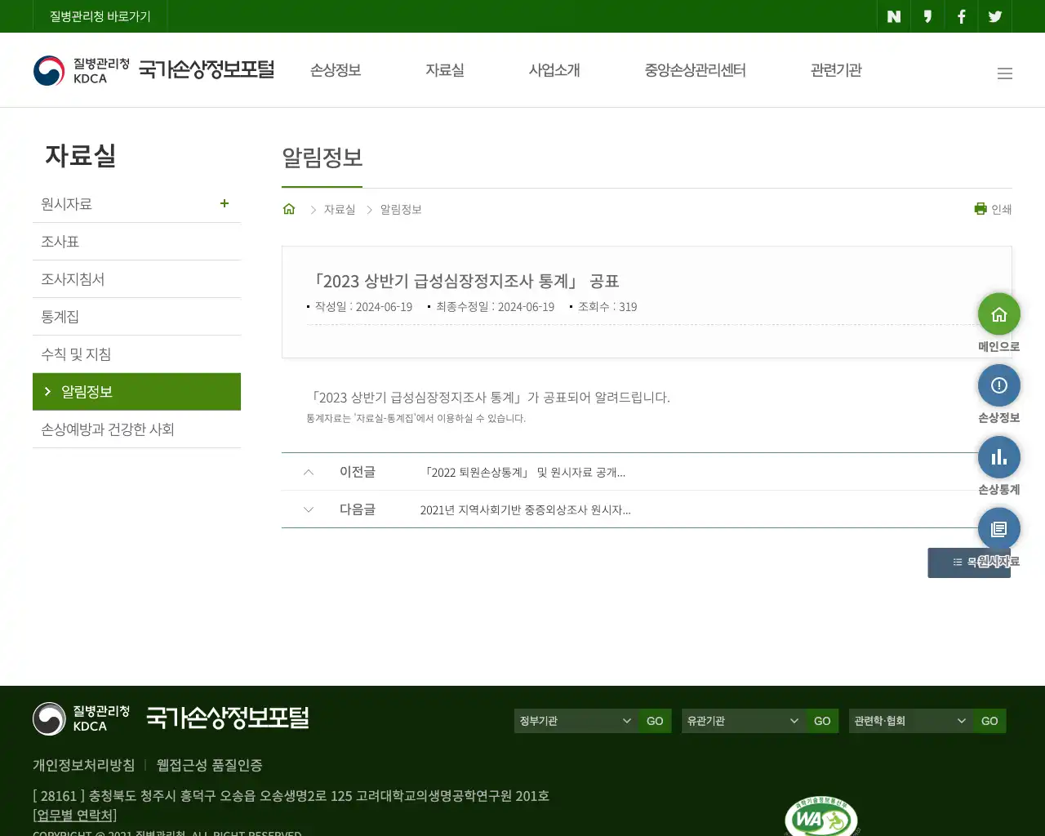The width and height of the screenshot is (1045, 836).
Task: Click GO next to 관련학·협회
Action: pos(989,721)
